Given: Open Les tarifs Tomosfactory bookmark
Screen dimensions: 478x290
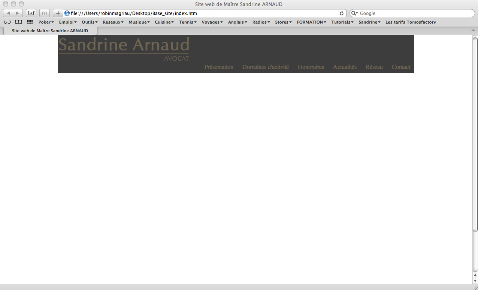Looking at the screenshot, I should click(411, 22).
